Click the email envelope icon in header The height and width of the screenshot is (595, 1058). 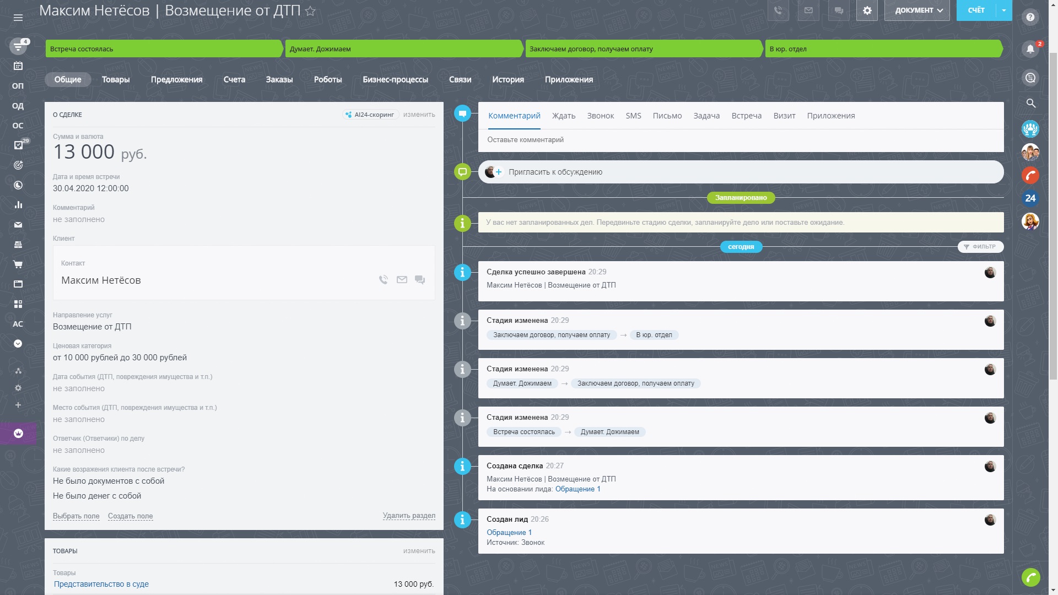(x=808, y=10)
